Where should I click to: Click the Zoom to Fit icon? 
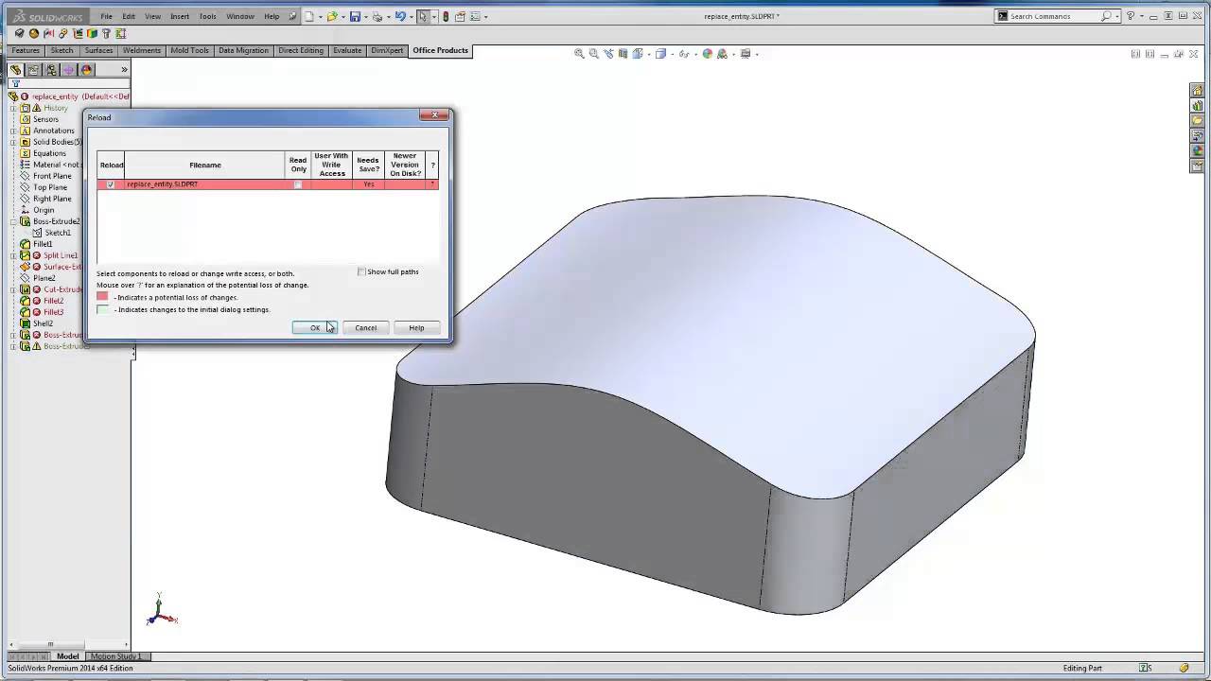[579, 54]
